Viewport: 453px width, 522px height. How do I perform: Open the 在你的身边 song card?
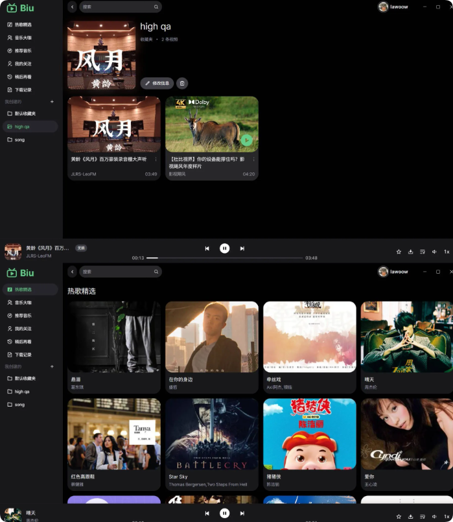(x=212, y=347)
